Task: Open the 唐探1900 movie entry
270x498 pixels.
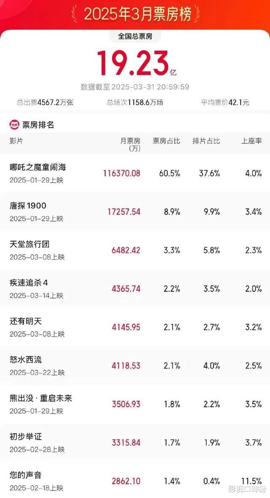Action: coord(28,206)
